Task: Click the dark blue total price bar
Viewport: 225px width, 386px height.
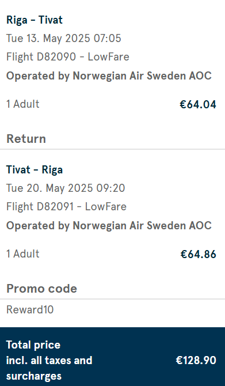Action: [112, 357]
